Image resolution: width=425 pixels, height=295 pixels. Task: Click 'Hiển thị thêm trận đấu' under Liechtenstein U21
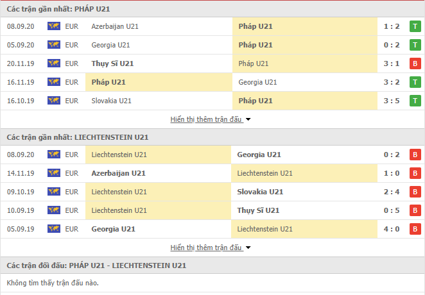206,248
